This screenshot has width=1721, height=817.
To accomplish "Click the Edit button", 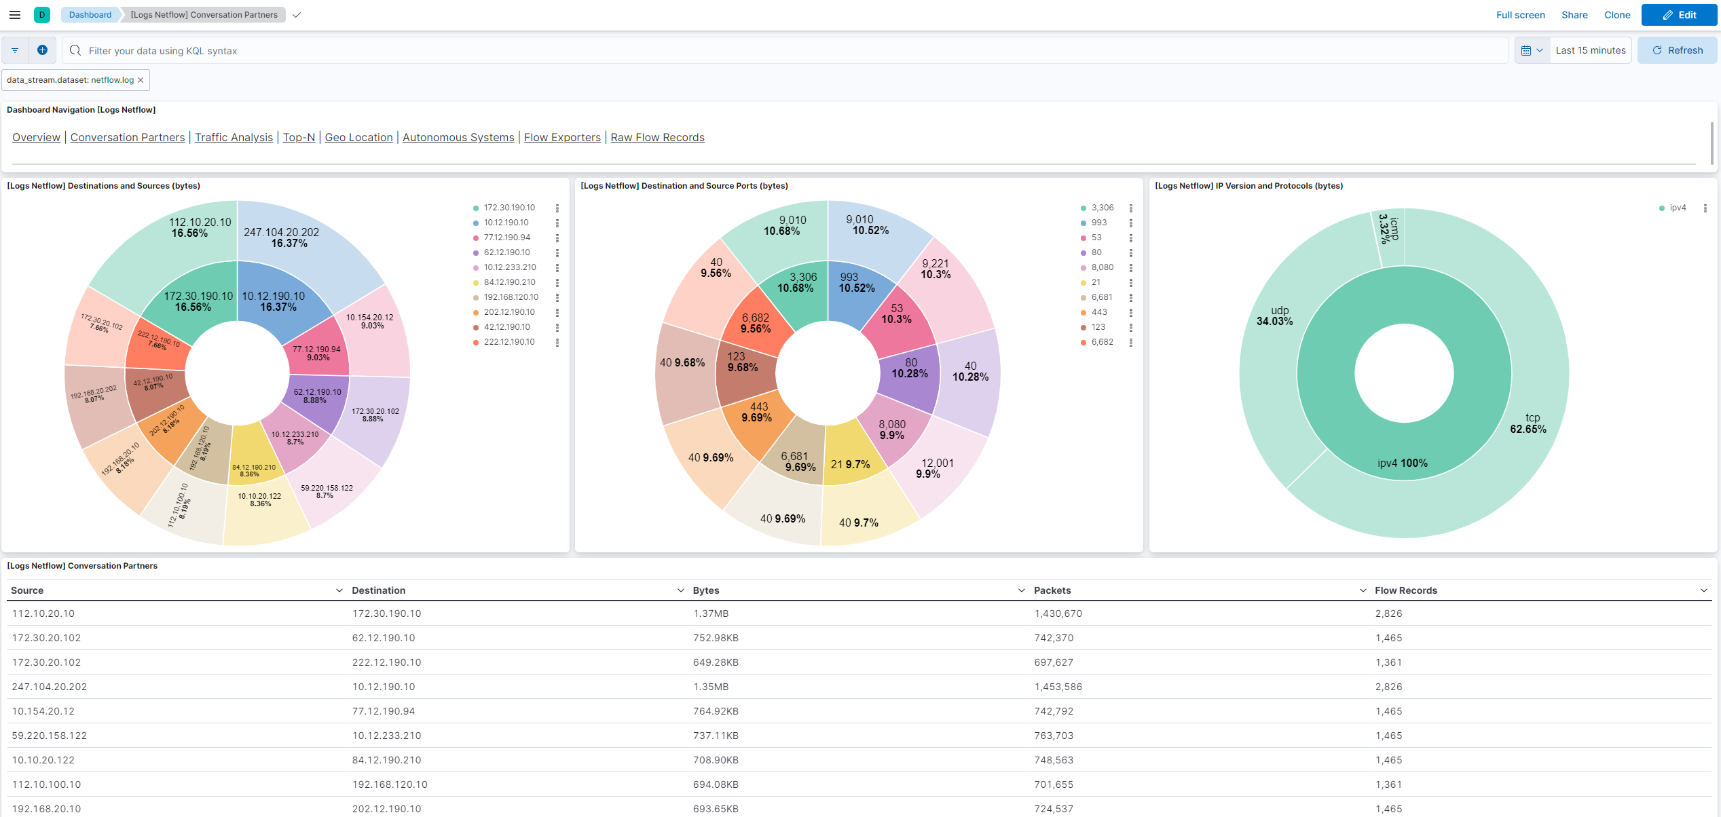I will point(1680,14).
